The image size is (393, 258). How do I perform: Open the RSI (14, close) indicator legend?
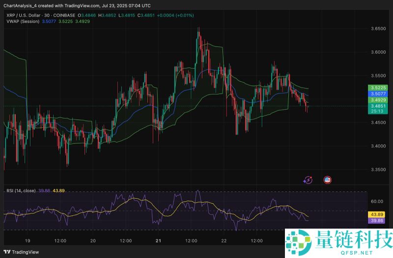[x=20, y=190]
